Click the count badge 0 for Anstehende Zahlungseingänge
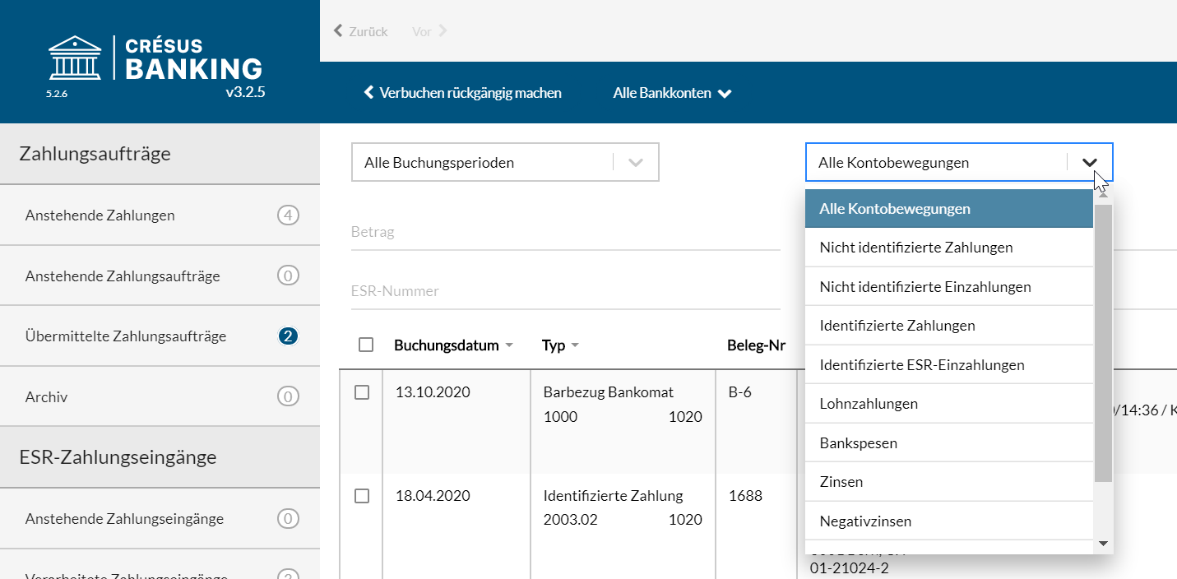The height and width of the screenshot is (579, 1177). pyautogui.click(x=288, y=519)
